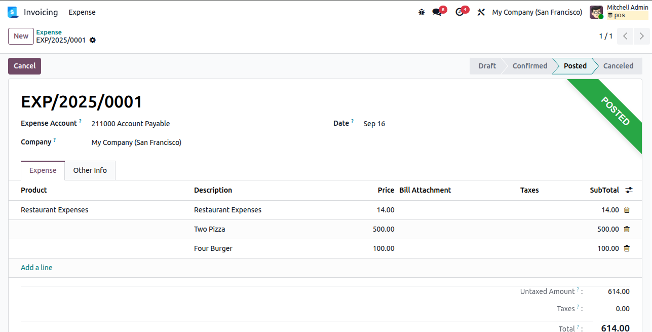Open column settings icon next to SubTotal
The height and width of the screenshot is (332, 652).
(629, 190)
